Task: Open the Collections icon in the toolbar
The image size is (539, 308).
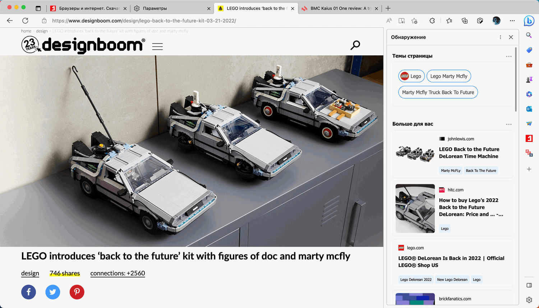Action: pos(465,20)
